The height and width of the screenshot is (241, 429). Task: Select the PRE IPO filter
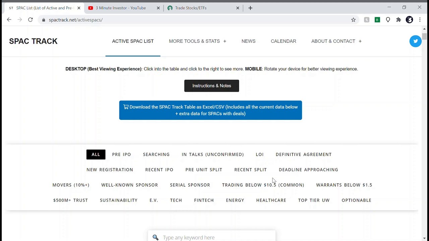[x=121, y=154]
